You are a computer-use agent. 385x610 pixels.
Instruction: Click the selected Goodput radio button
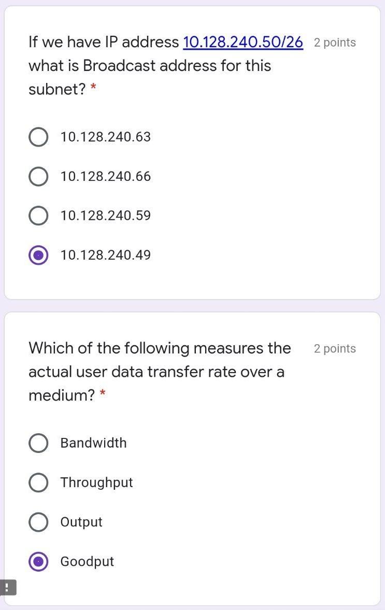point(38,561)
